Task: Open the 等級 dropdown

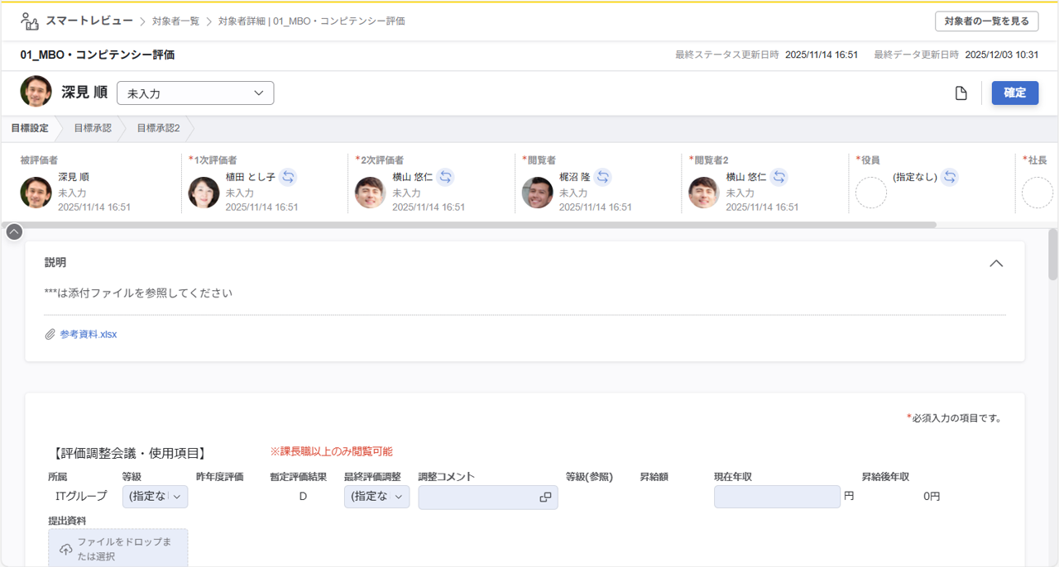Action: tap(155, 497)
